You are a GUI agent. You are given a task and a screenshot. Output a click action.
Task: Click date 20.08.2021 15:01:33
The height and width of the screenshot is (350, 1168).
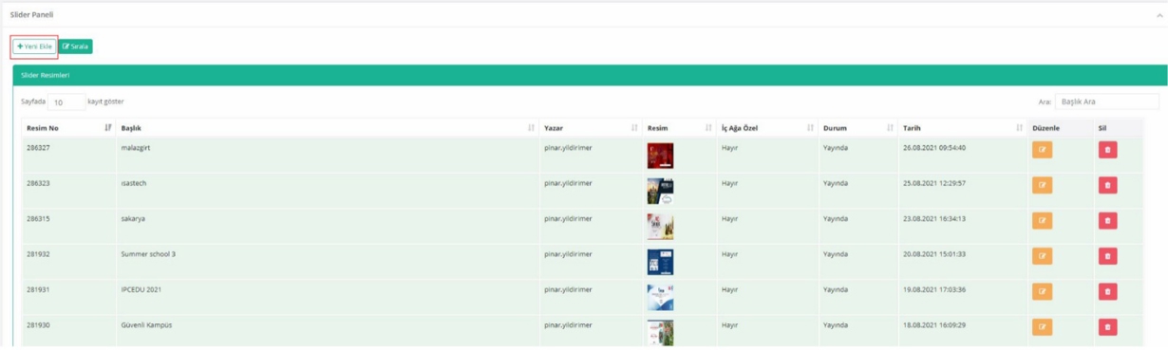[934, 254]
